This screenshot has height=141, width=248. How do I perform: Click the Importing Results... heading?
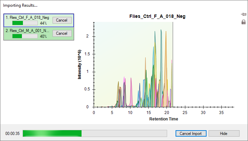point(20,5)
